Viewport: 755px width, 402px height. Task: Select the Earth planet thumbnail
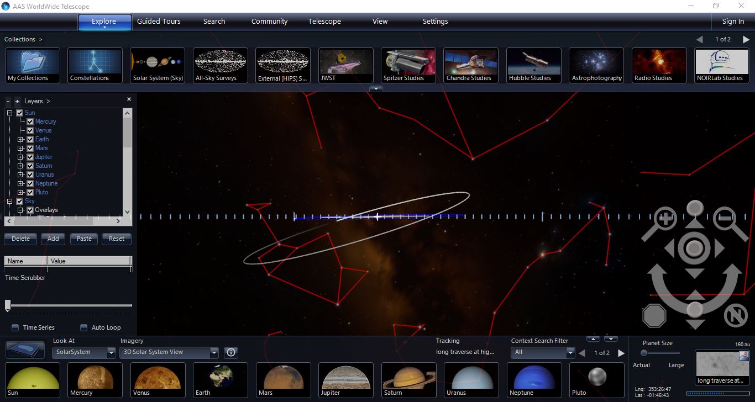click(221, 380)
